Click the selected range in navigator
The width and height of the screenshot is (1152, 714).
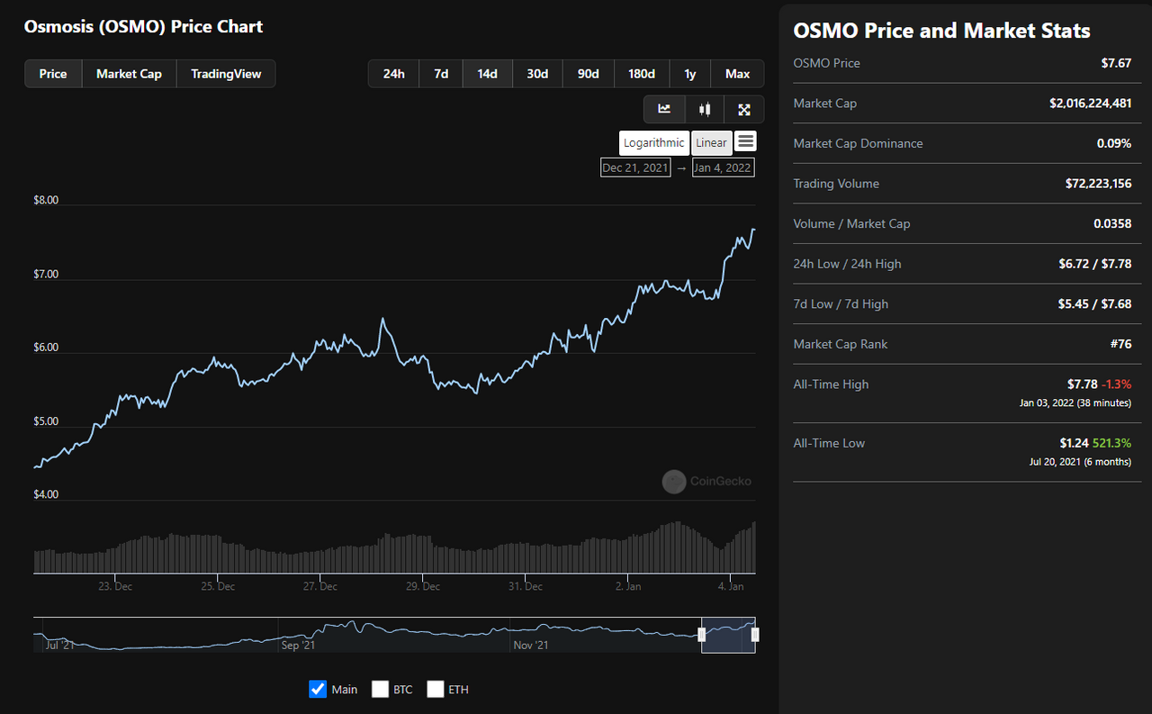coord(728,635)
